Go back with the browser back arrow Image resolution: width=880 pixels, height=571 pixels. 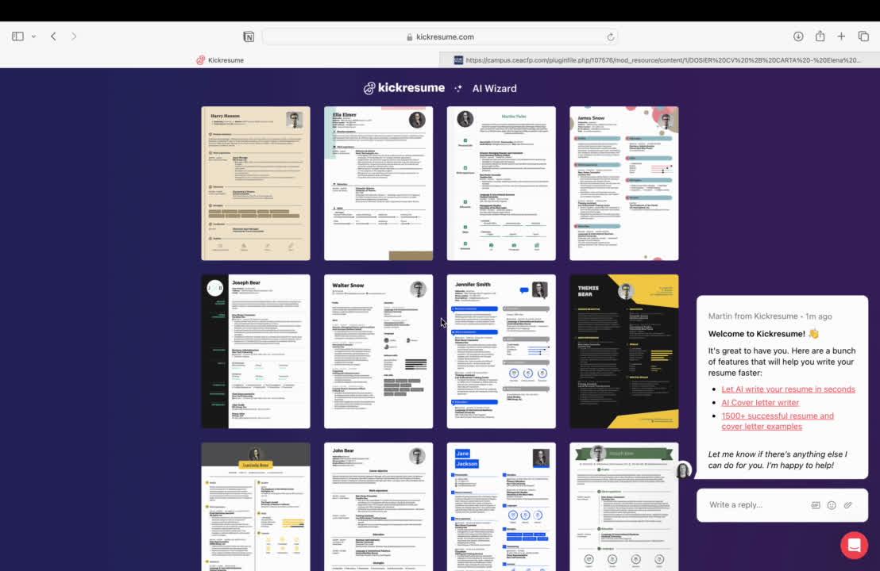pyautogui.click(x=53, y=36)
